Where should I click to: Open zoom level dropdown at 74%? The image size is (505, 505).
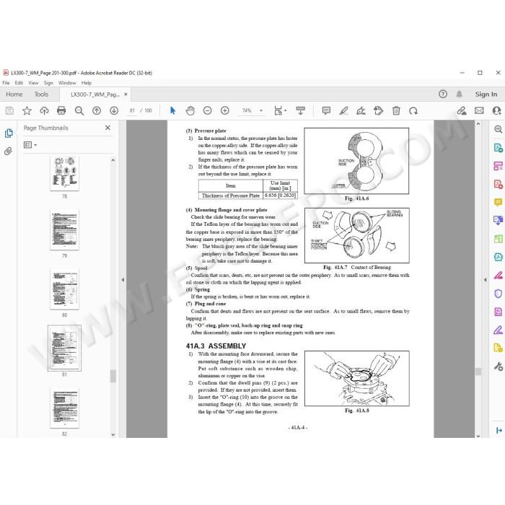[261, 111]
